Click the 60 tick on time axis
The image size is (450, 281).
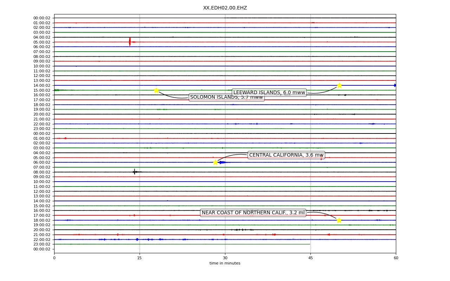[x=396, y=258]
